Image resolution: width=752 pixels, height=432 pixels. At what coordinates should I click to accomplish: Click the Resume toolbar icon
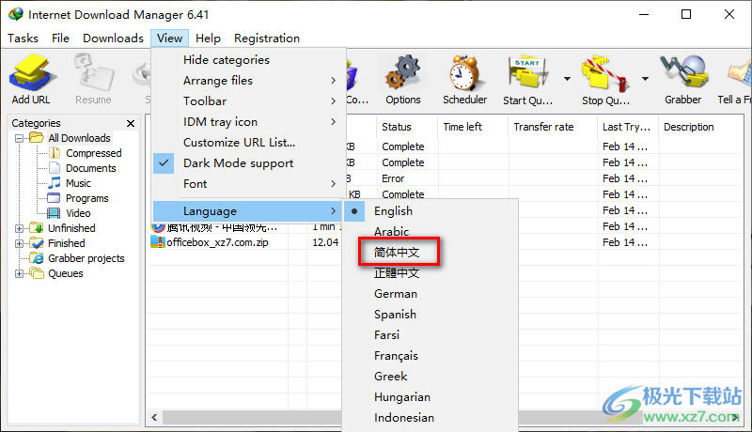tap(93, 73)
